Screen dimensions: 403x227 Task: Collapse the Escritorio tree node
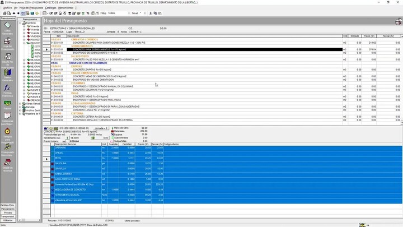pos(20,23)
